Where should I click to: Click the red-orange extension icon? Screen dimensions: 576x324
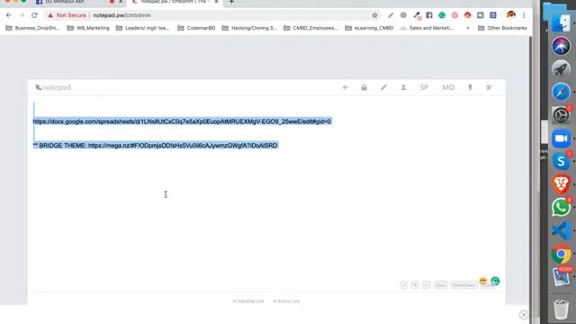(x=467, y=15)
